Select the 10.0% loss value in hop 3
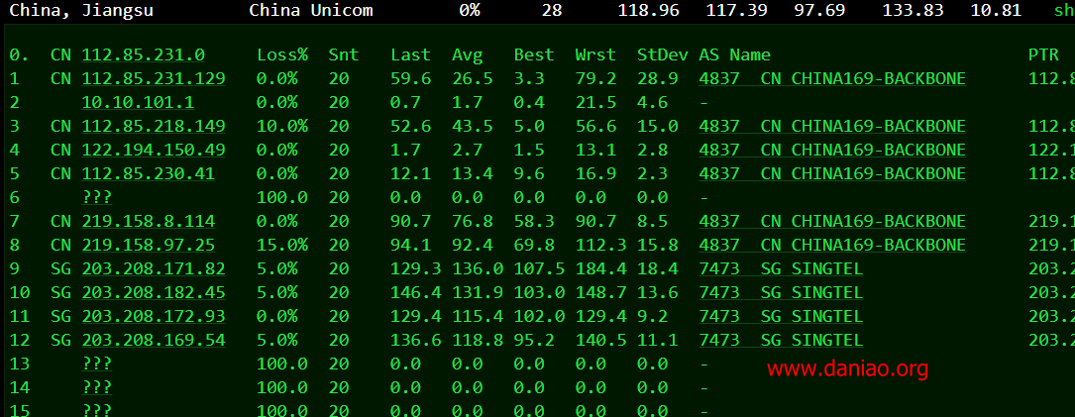The height and width of the screenshot is (417, 1075). click(282, 126)
